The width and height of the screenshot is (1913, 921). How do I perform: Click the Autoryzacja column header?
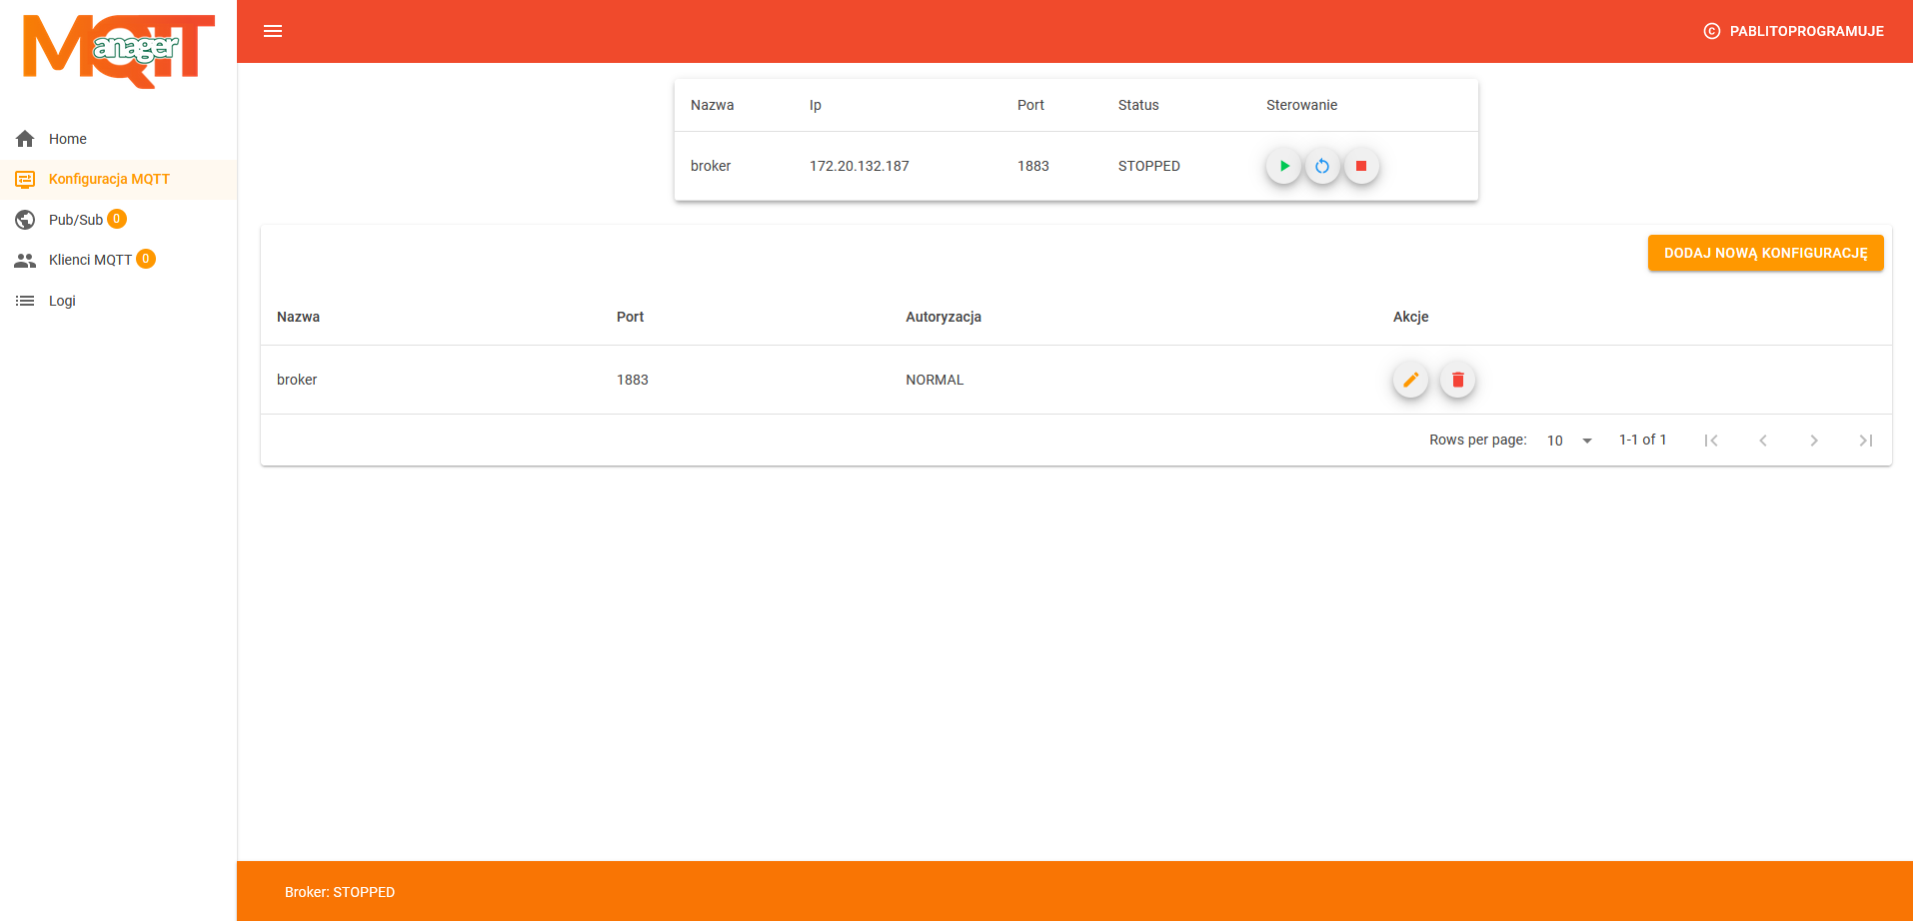pos(944,317)
